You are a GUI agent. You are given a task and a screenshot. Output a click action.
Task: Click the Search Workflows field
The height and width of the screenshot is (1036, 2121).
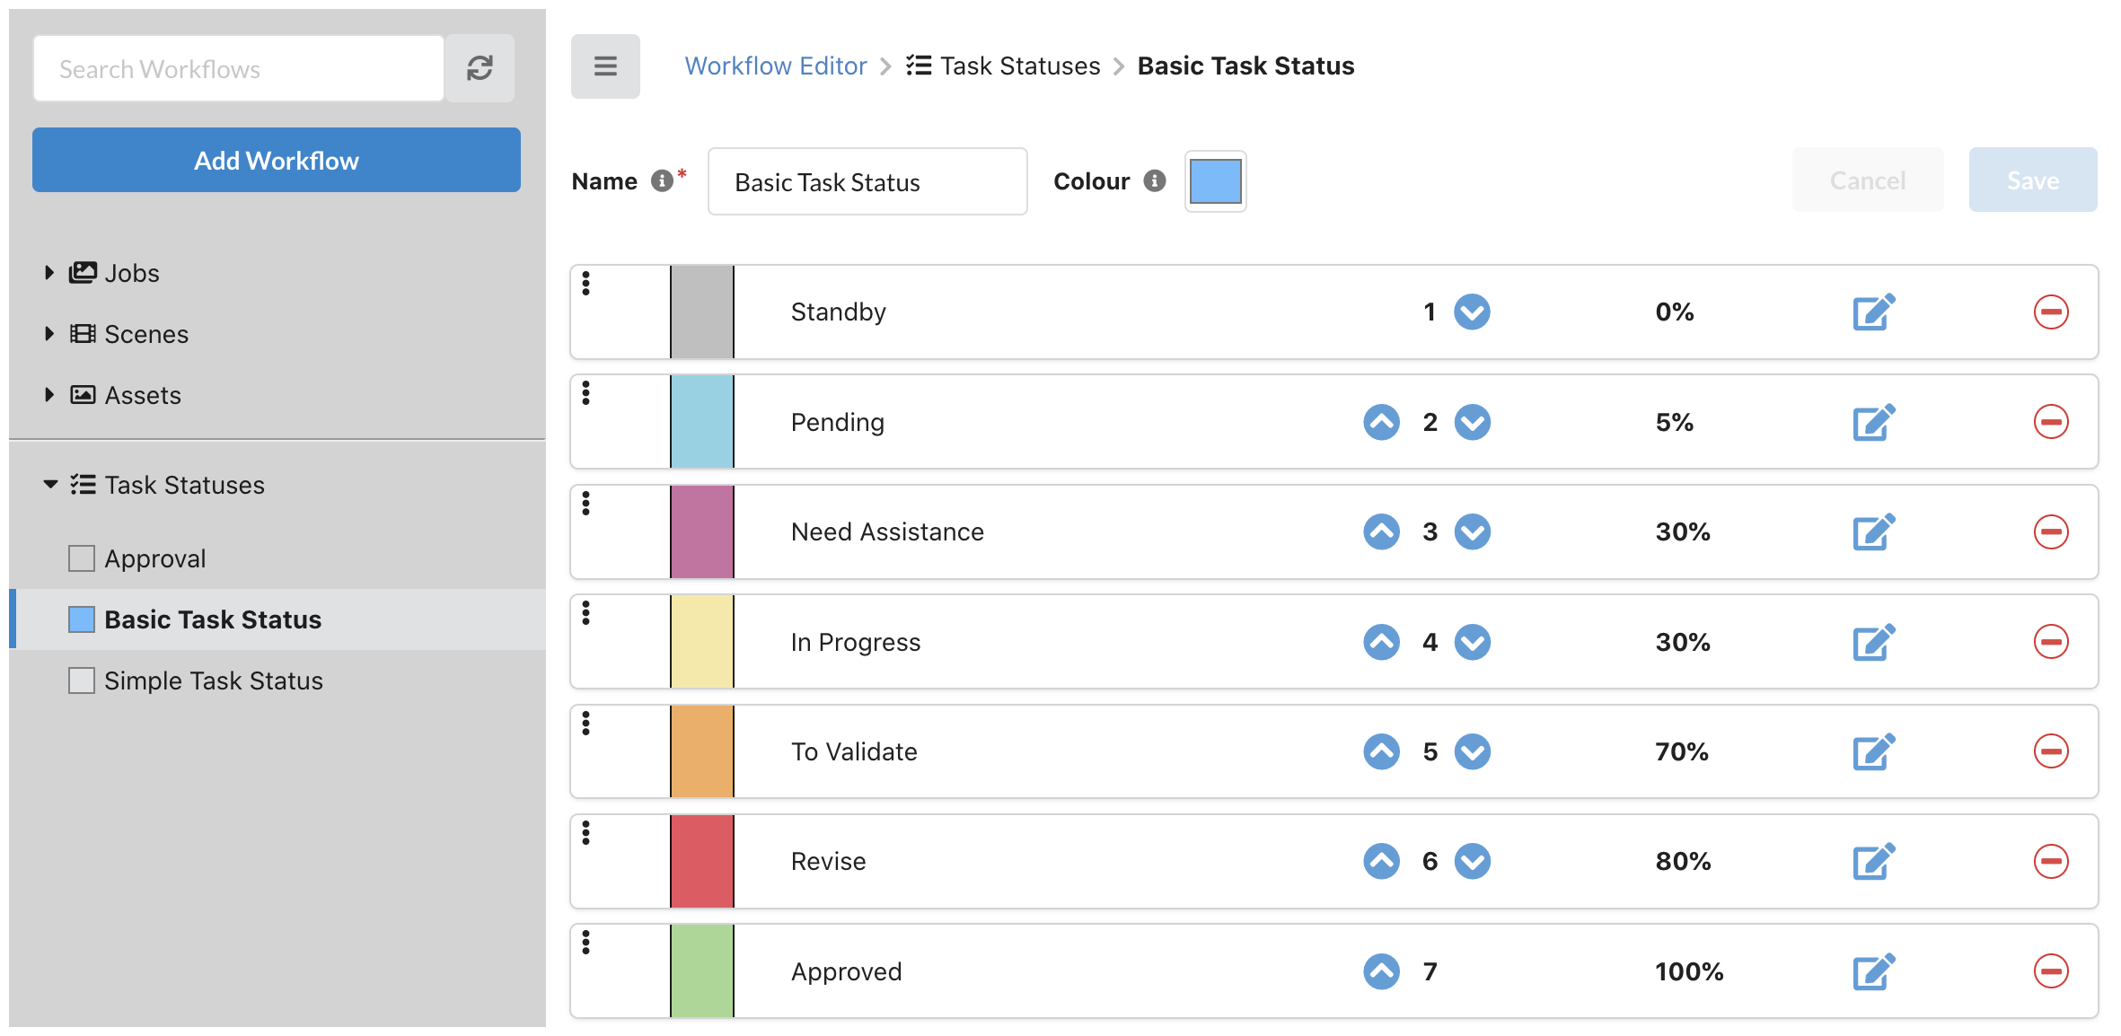pos(238,69)
